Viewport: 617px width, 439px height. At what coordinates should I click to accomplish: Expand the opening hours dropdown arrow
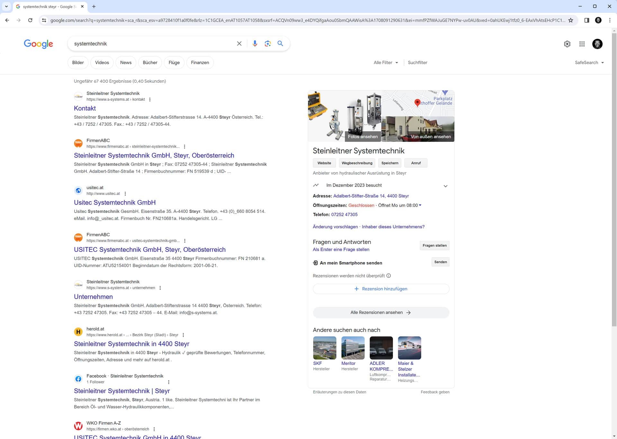pos(420,205)
